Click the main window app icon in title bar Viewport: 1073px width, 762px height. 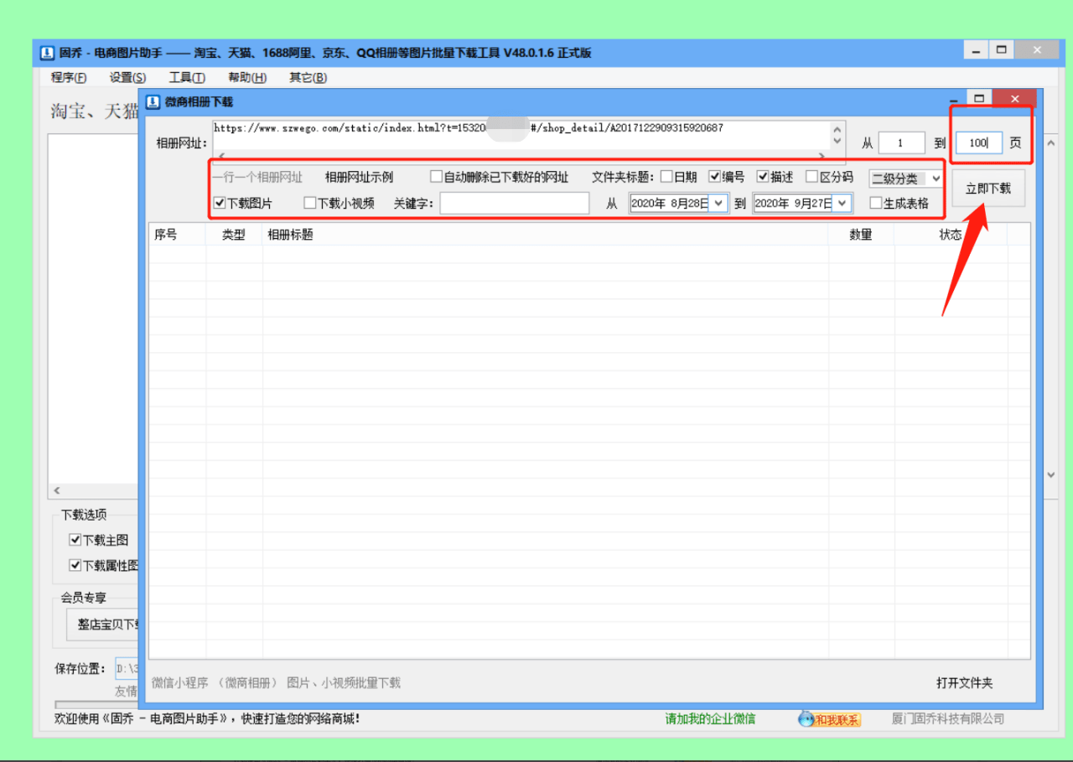47,53
